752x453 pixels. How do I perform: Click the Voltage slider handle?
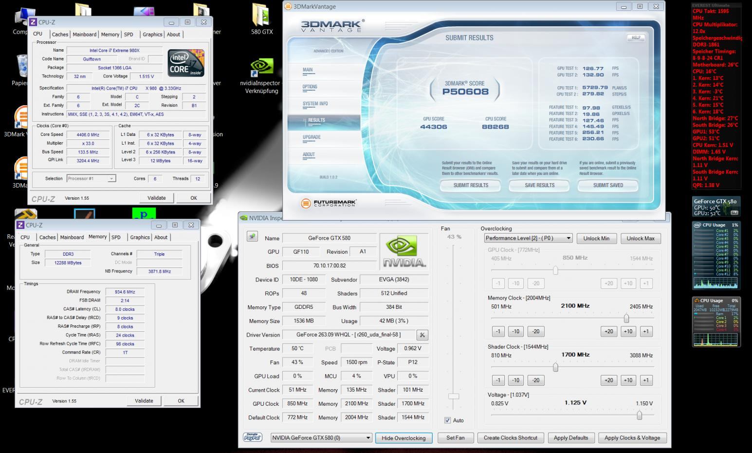[x=640, y=415]
